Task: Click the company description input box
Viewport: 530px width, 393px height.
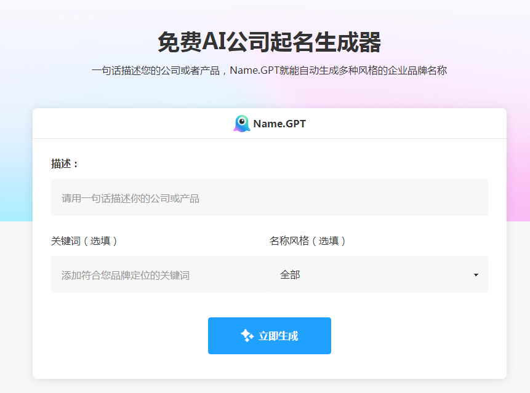Action: [x=270, y=197]
